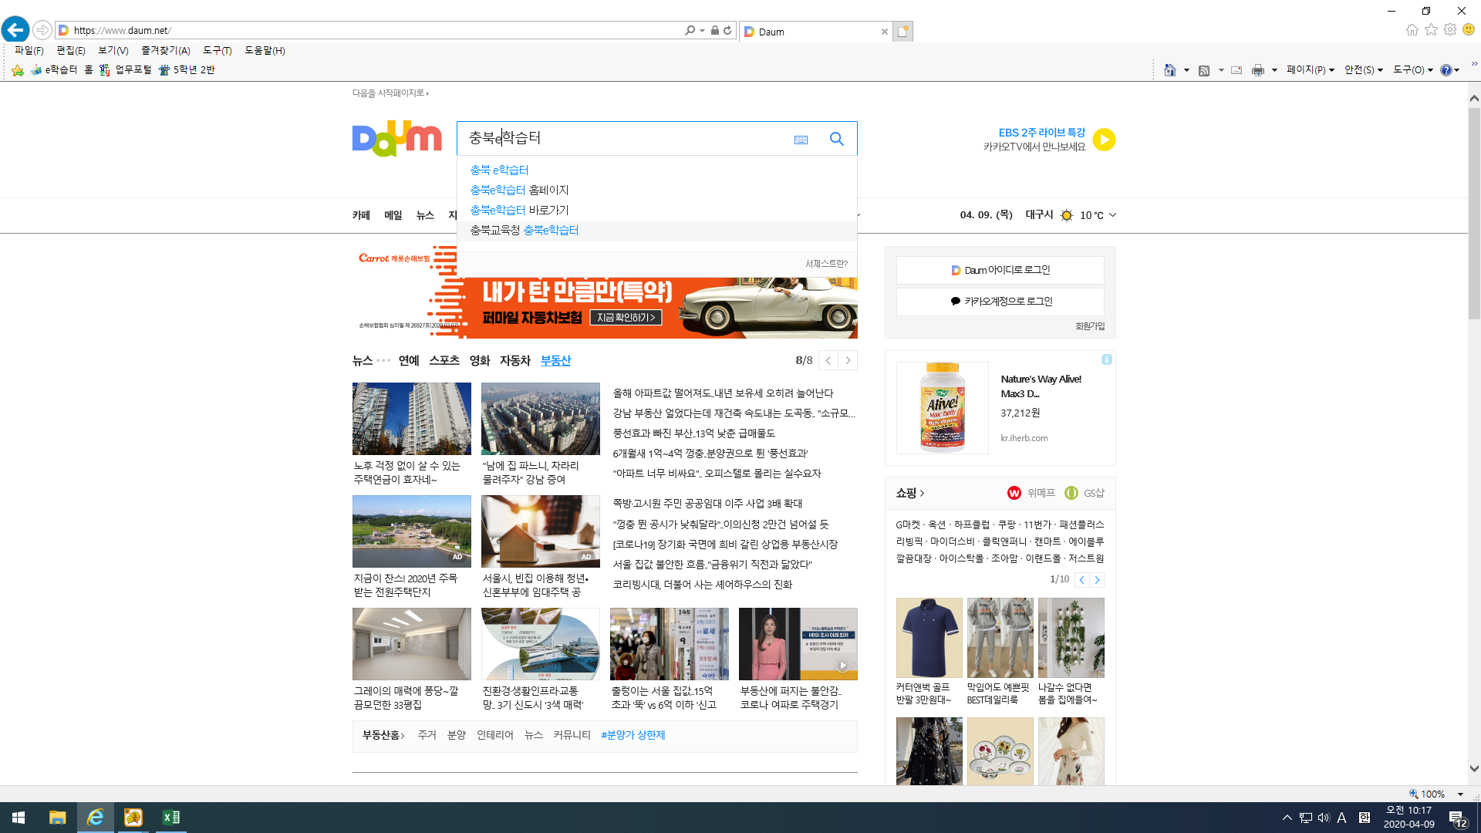Open the navy polo shirt shopping thumbnail
The image size is (1481, 833).
click(929, 638)
